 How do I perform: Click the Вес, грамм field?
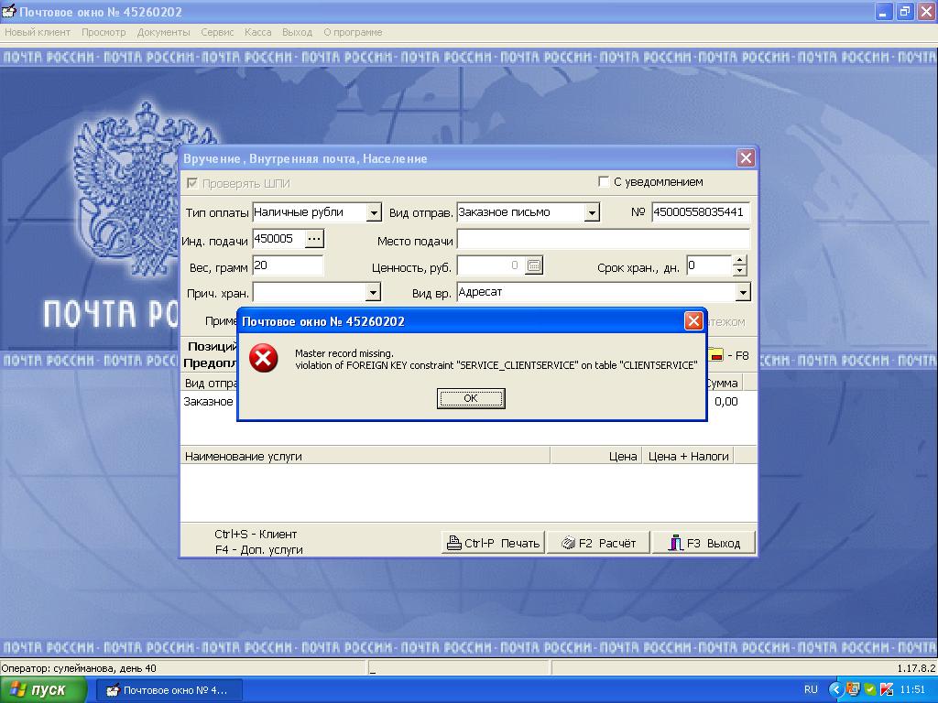pyautogui.click(x=289, y=265)
